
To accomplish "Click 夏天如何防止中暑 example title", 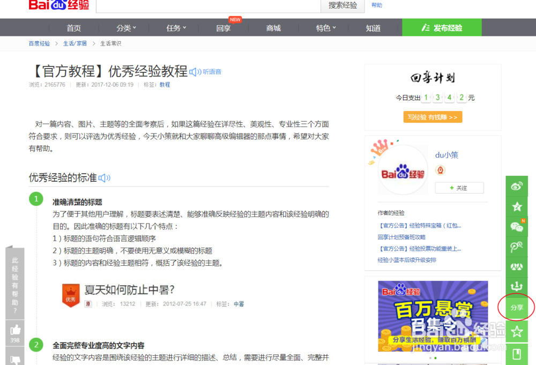I will (x=130, y=290).
